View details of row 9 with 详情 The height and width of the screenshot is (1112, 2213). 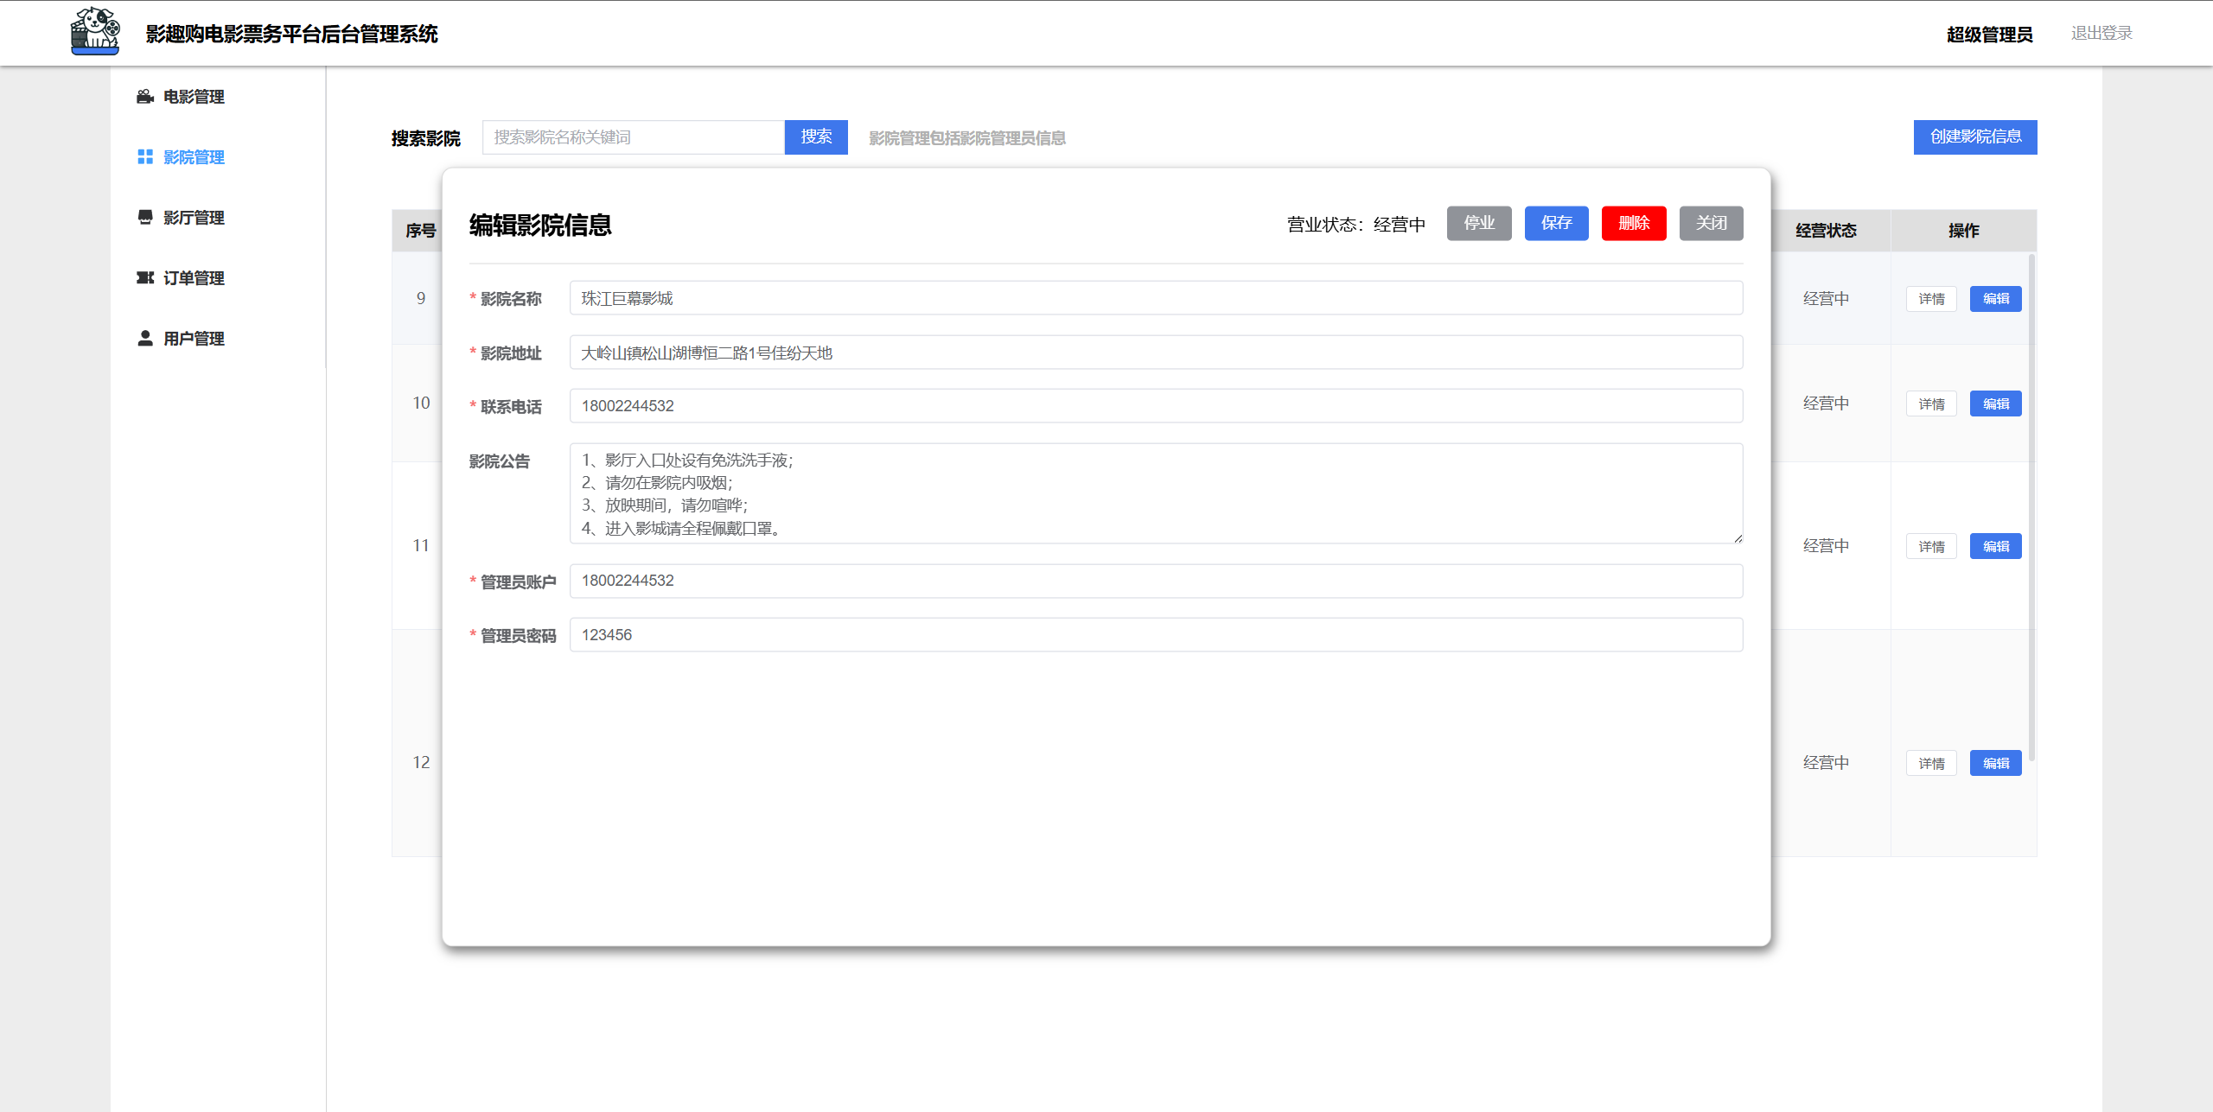[1931, 298]
